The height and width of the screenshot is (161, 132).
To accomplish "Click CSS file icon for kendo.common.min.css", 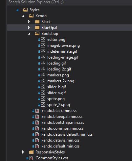I will point(37,128).
